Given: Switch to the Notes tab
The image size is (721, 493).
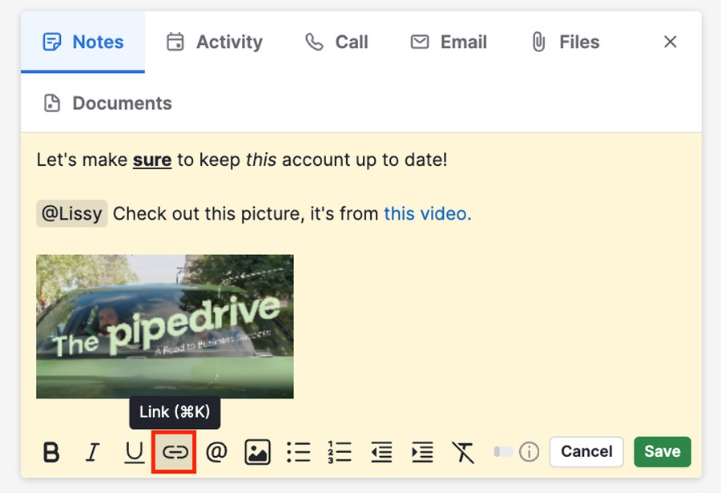Looking at the screenshot, I should tap(83, 42).
